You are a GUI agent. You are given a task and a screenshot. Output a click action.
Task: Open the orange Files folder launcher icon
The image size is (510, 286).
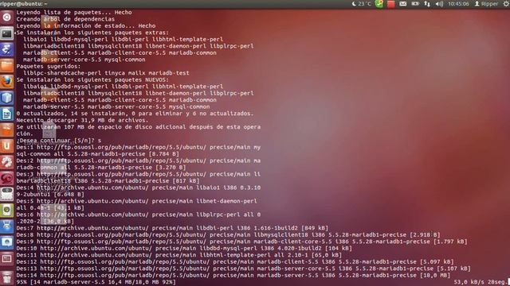point(7,65)
